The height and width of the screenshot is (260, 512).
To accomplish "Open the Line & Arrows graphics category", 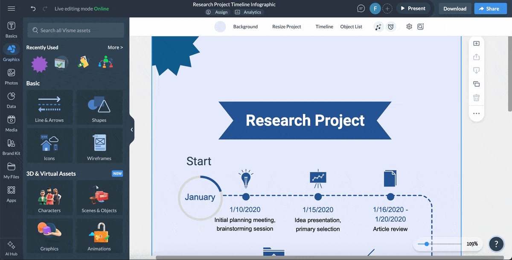I will [x=49, y=107].
